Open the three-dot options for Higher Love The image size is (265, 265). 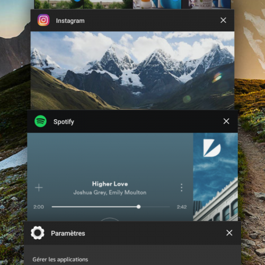[x=181, y=188]
